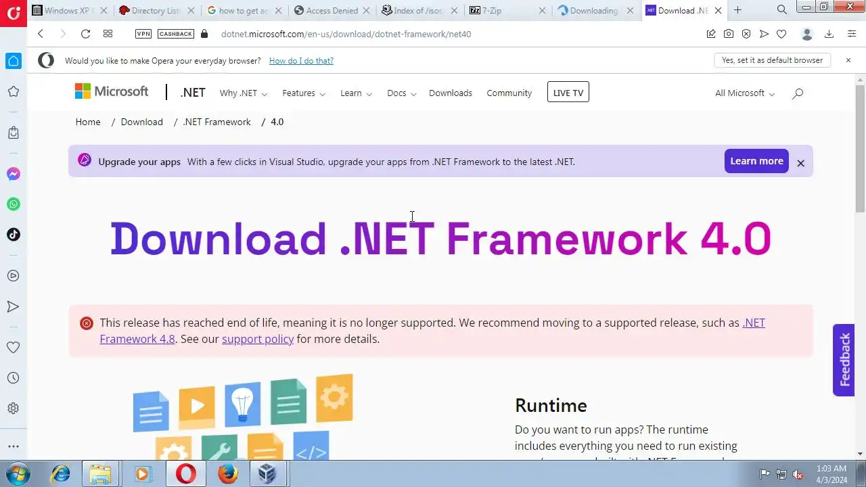The image size is (866, 487).
Task: Click the Cashback badge
Action: 175,34
